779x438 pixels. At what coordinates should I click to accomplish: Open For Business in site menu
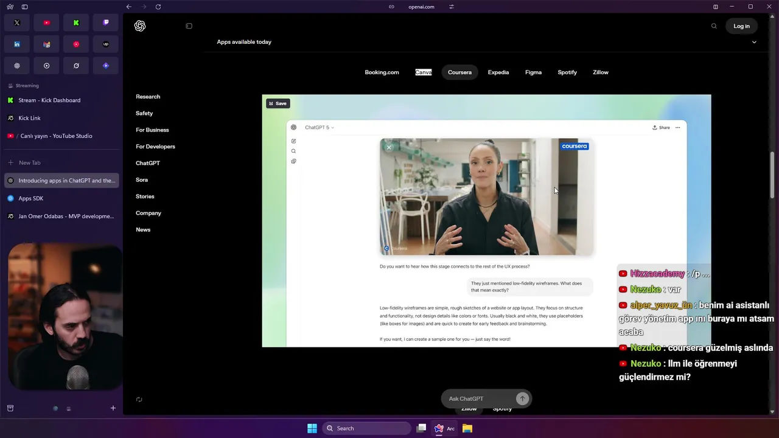click(152, 130)
